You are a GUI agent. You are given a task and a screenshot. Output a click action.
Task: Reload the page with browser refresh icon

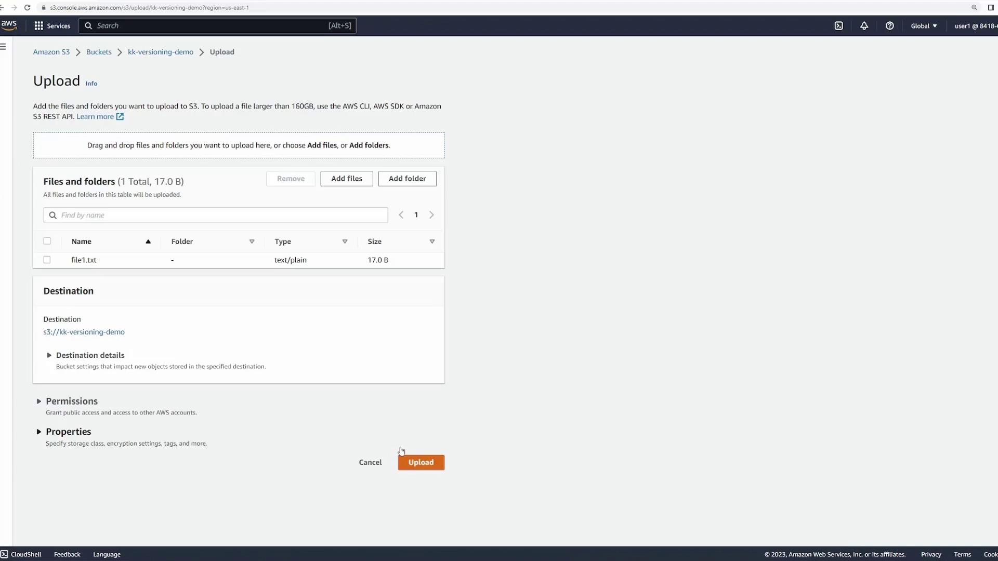[x=27, y=8]
